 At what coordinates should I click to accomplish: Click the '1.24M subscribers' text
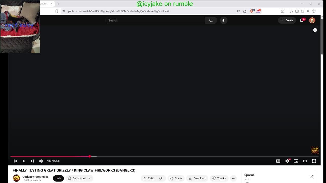[32, 180]
